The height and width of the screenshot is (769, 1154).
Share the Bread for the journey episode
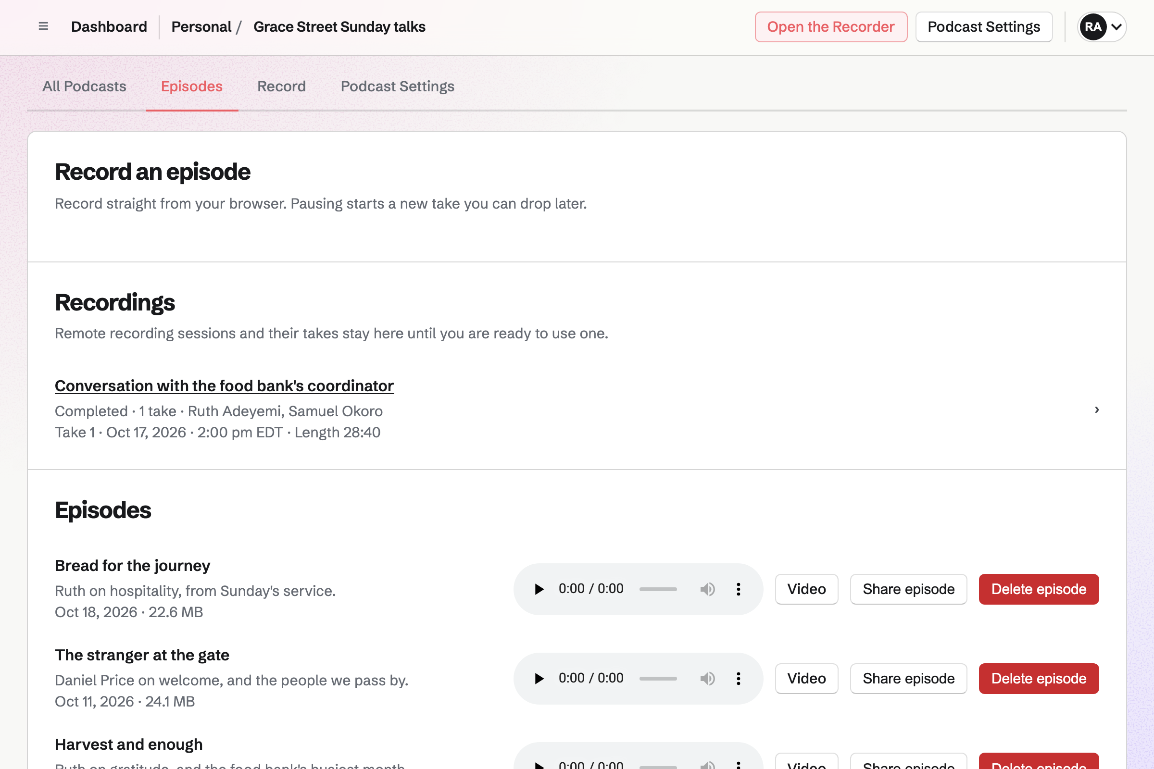(x=908, y=589)
